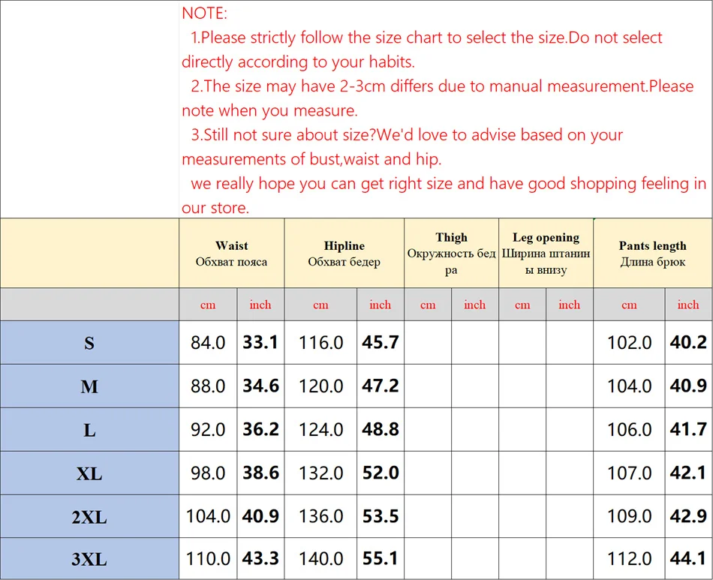Click the "M" size row label

coord(89,386)
